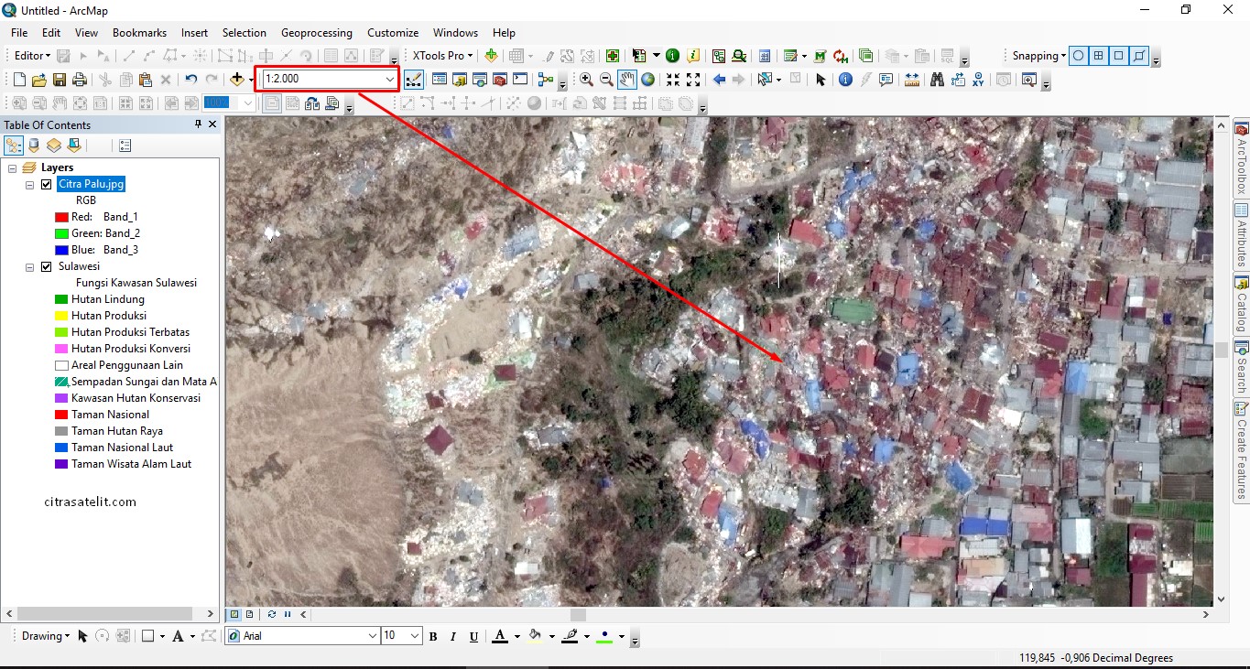Uncheck the Citra Palu.jpg layer
1250x669 pixels.
(47, 184)
